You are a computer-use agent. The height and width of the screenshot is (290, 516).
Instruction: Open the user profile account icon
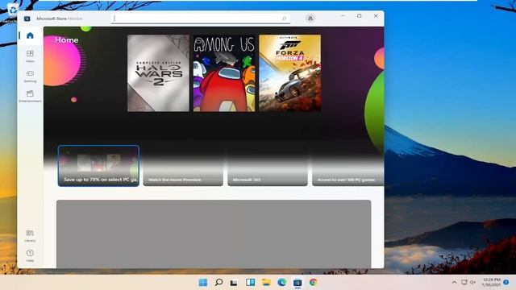click(x=310, y=19)
